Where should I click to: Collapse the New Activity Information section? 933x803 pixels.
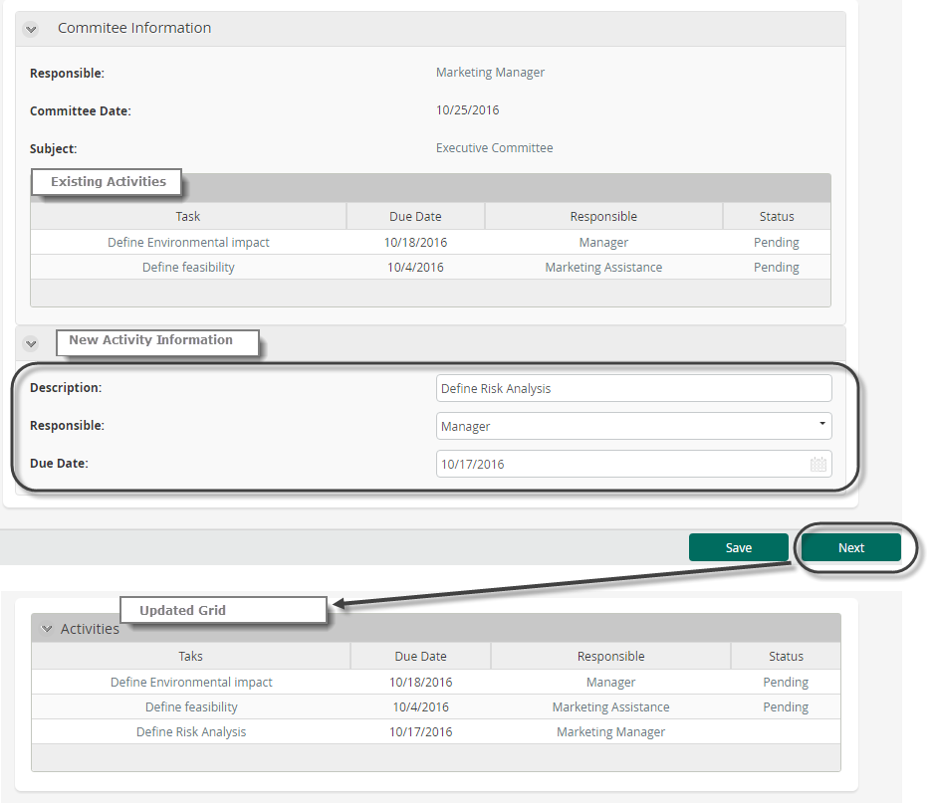pos(31,343)
